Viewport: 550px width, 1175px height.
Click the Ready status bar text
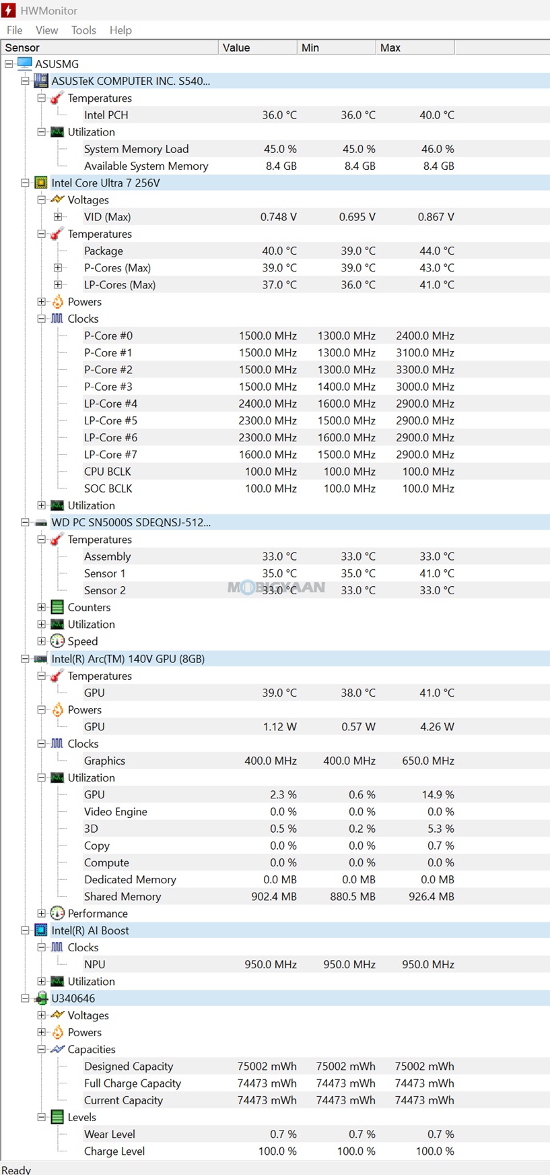(x=16, y=1170)
